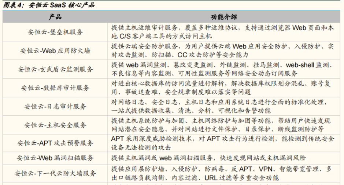Click the line '设备无法检测的攻击'
The width and height of the screenshot is (344, 185).
(141, 147)
